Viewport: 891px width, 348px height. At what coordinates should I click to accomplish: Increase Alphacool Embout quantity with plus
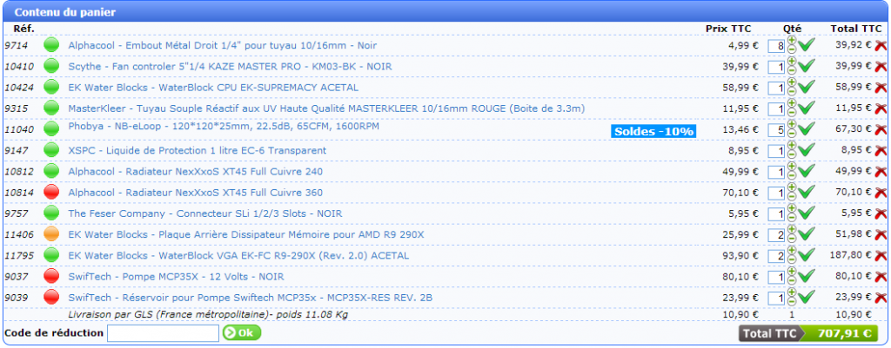pyautogui.click(x=792, y=41)
